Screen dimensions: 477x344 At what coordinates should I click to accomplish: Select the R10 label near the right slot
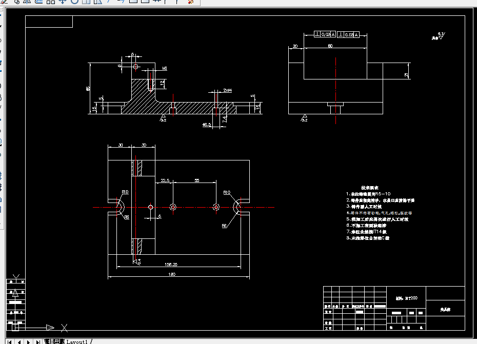227,192
